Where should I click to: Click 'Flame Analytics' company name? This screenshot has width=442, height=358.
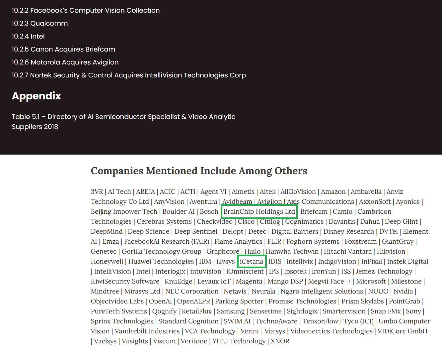coord(238,242)
